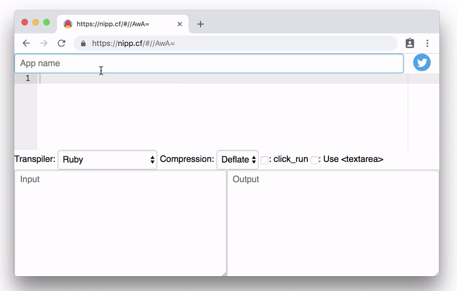
Task: Open the Compression Deflate dropdown
Action: click(x=238, y=160)
